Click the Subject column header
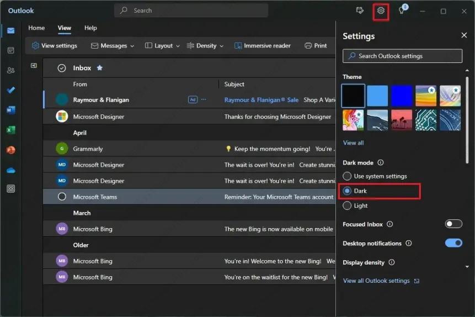The width and height of the screenshot is (475, 317). click(234, 84)
